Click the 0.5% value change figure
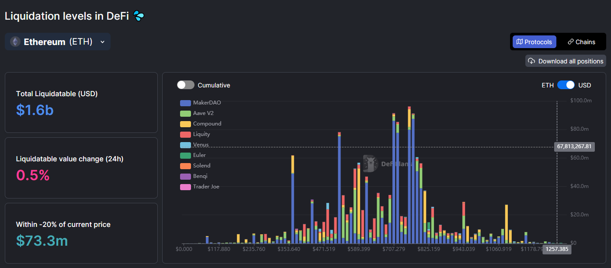 click(33, 175)
